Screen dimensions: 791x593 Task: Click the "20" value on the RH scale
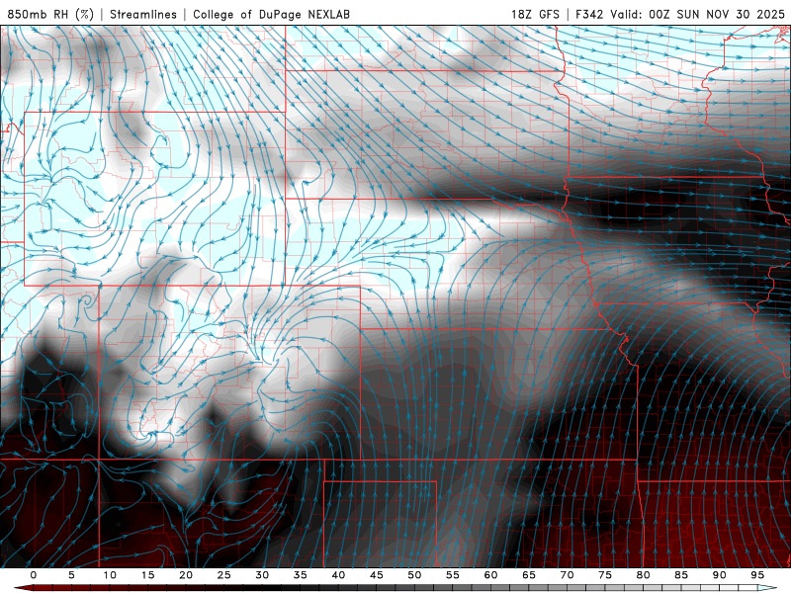pos(186,575)
